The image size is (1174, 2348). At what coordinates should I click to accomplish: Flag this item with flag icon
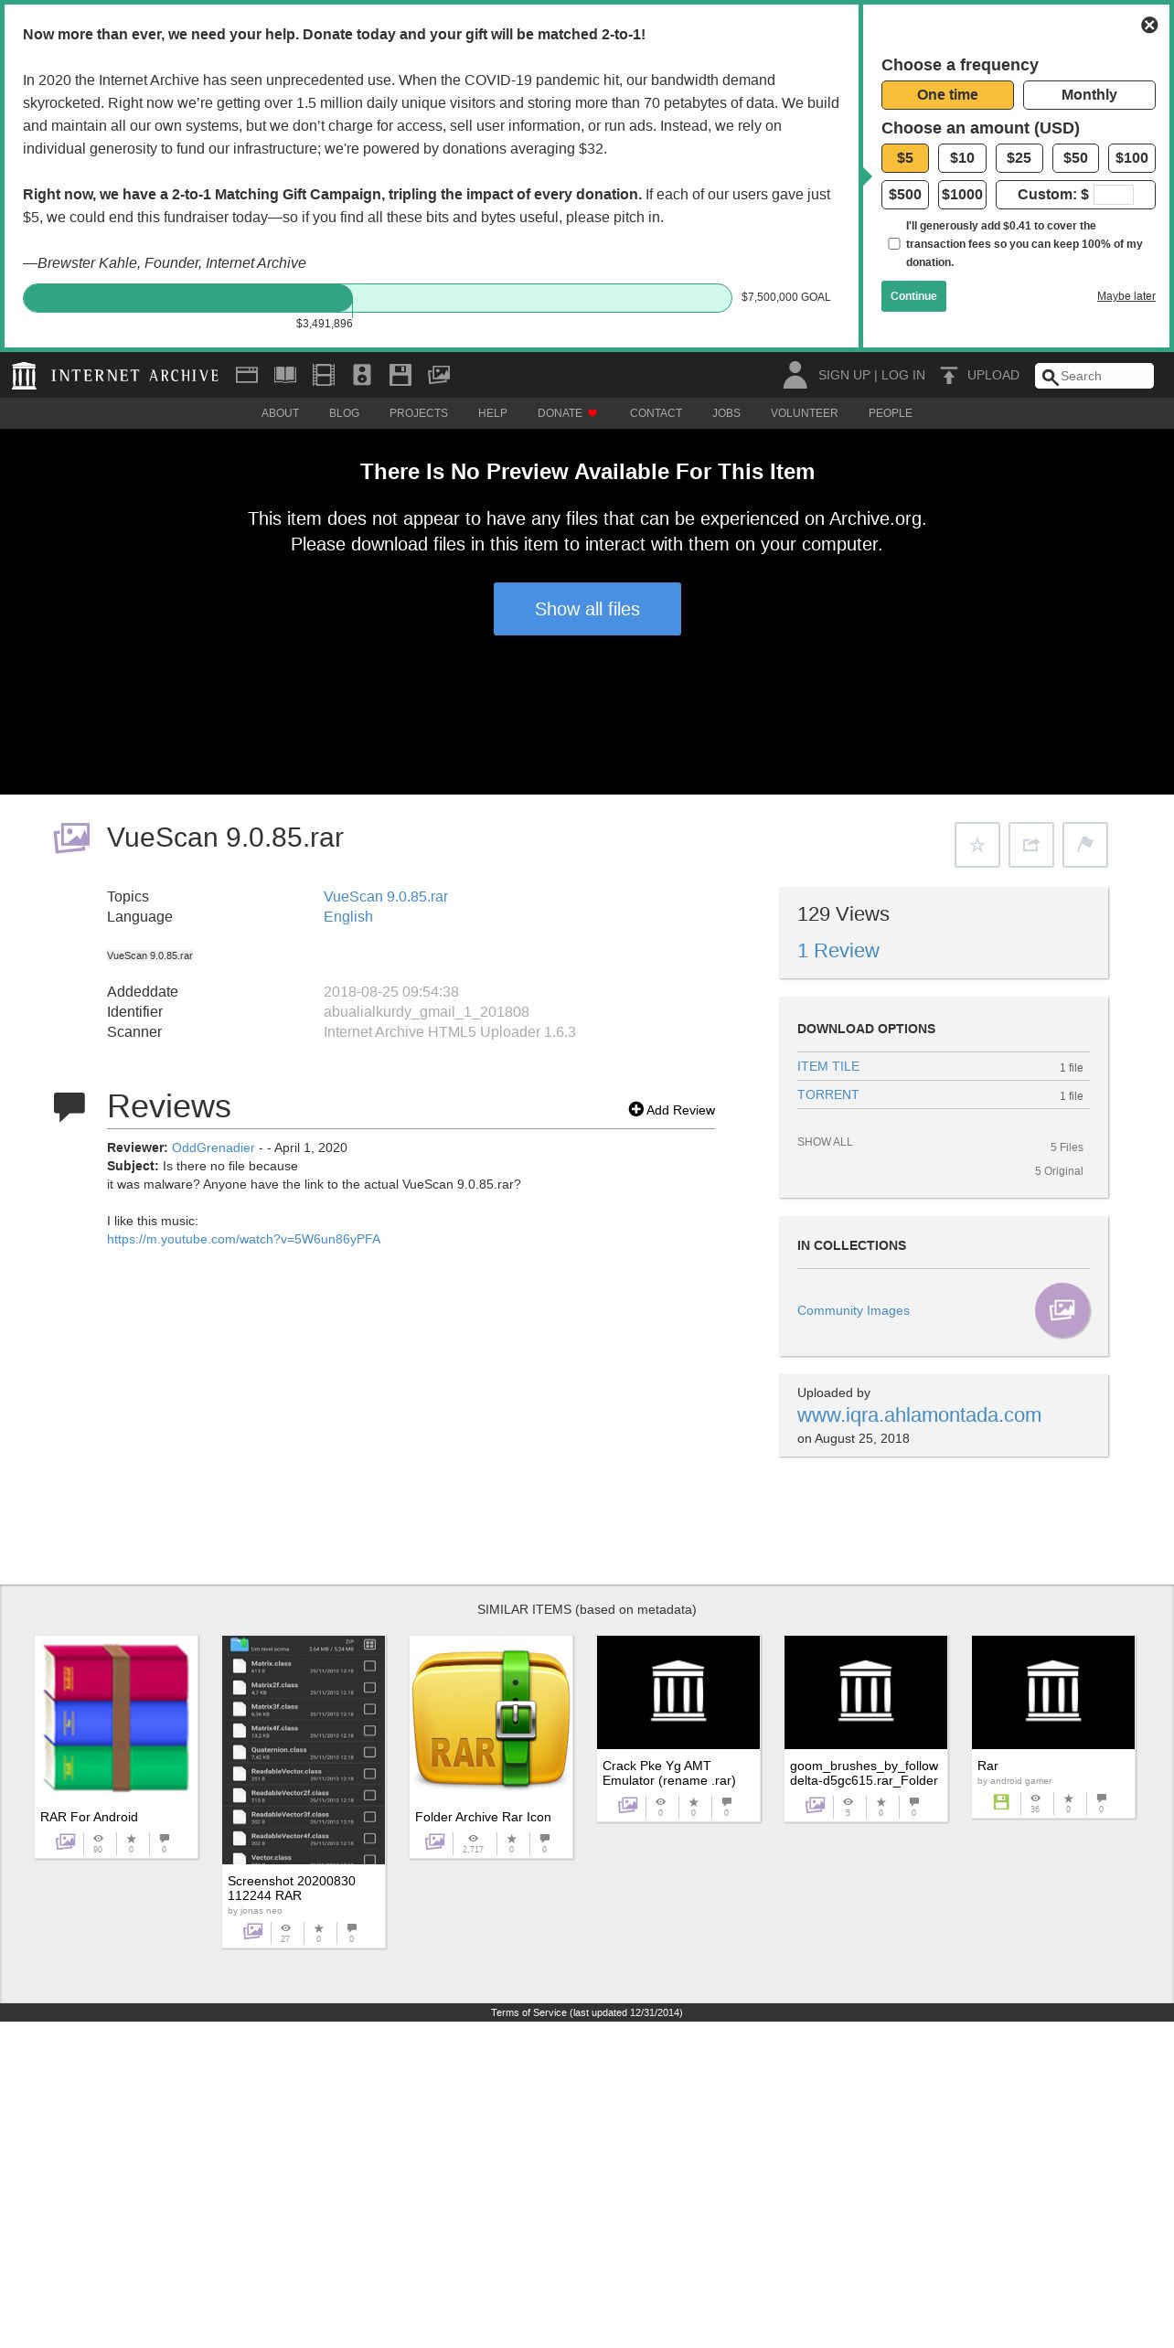1085,845
